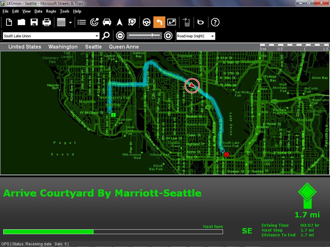This screenshot has width=330, height=247.
Task: Save the map with floppy disk icon
Action: coord(34,22)
